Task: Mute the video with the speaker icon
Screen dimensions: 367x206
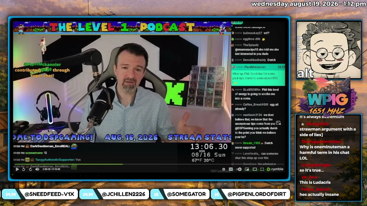Action: [x=37, y=169]
